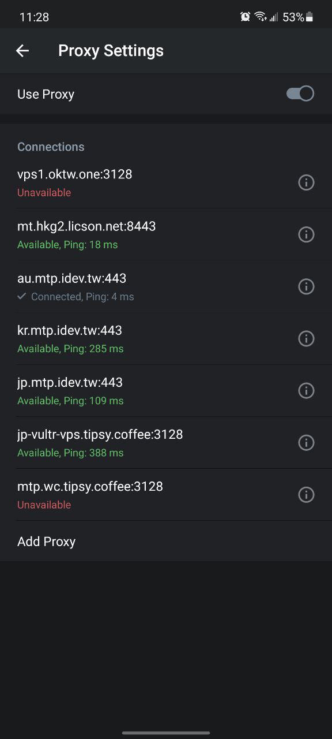Open info for mtp.wc.tipsy.coffee:3128 proxy

click(306, 494)
